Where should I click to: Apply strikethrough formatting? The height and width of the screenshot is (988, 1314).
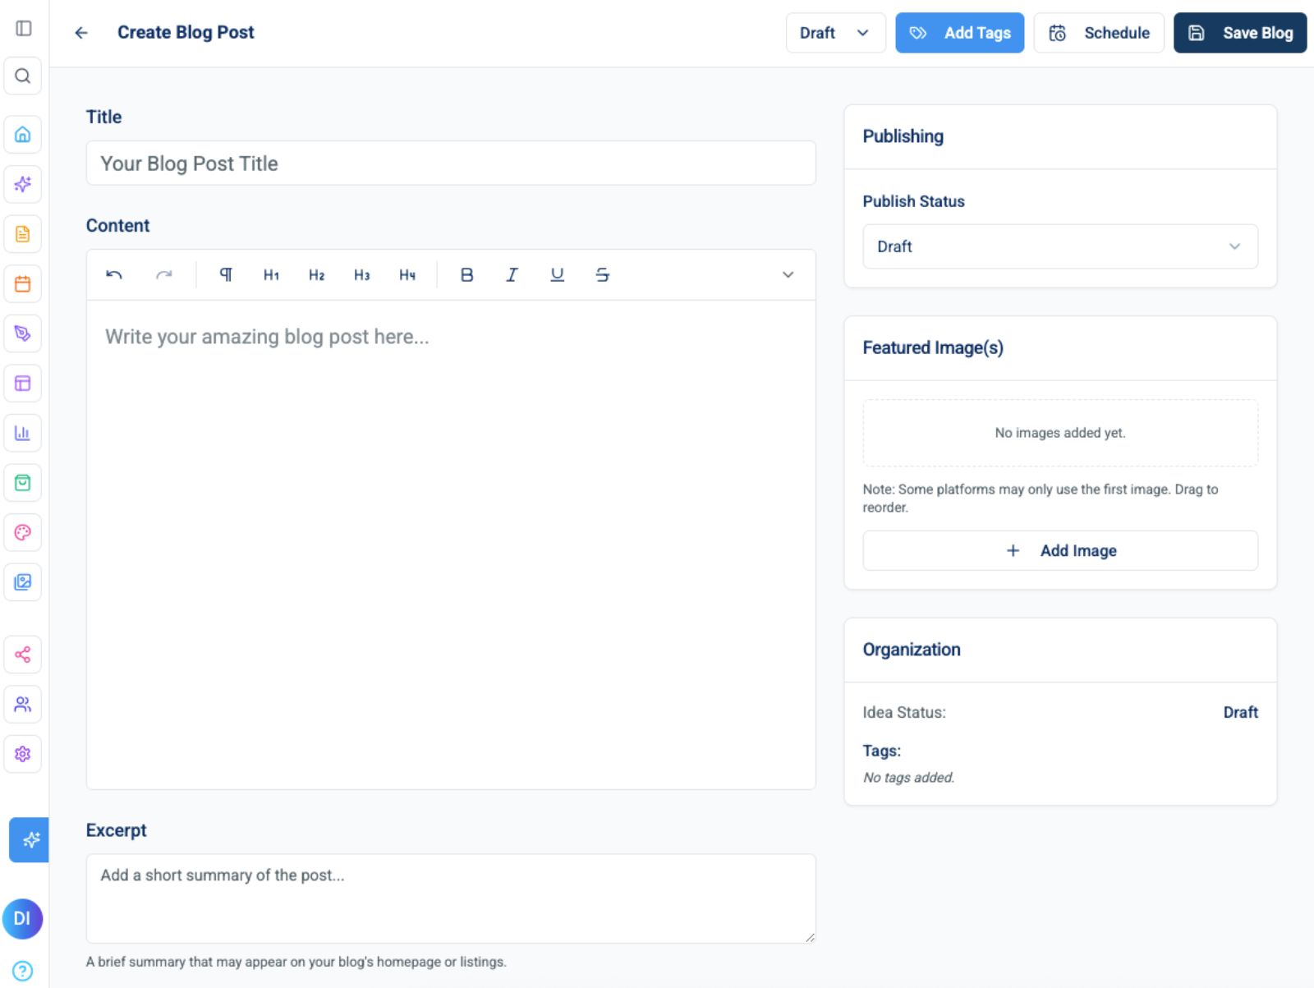click(602, 274)
